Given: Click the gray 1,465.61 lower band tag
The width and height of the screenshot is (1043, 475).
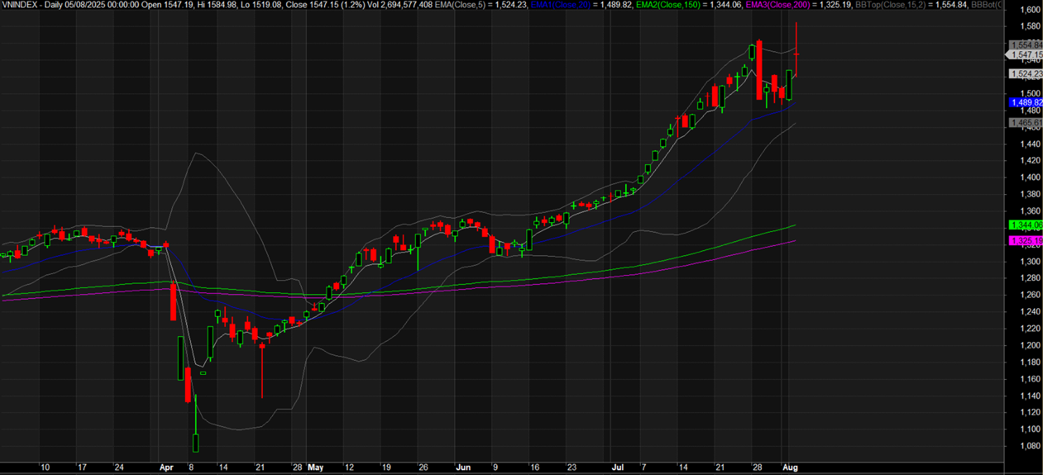Looking at the screenshot, I should (x=1025, y=123).
